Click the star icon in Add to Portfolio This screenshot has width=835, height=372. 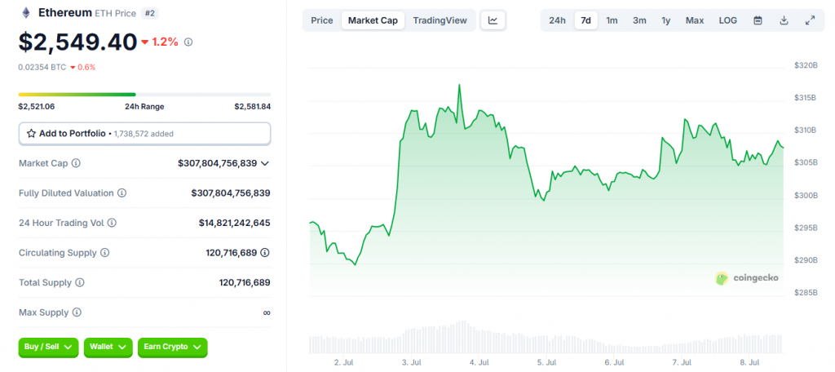pos(32,134)
